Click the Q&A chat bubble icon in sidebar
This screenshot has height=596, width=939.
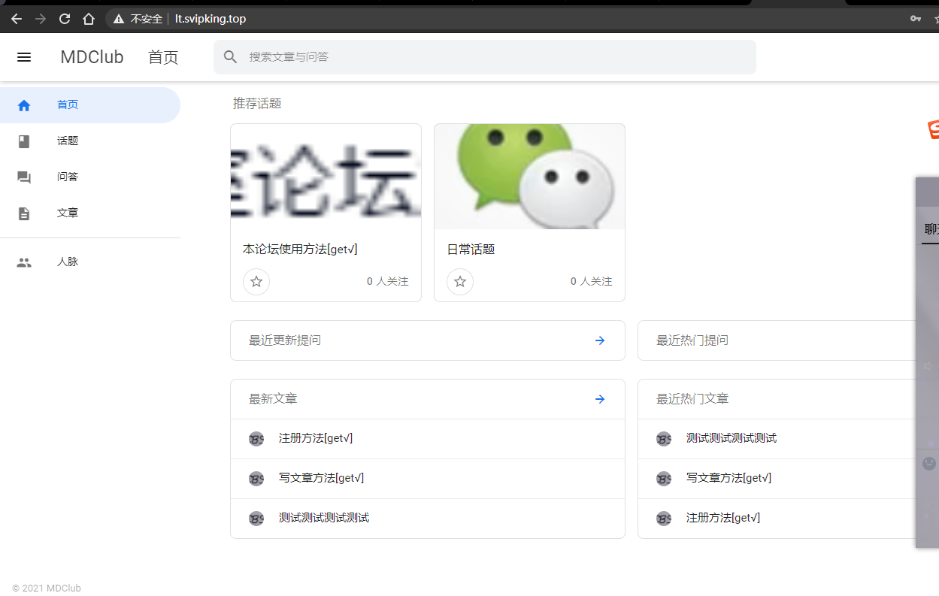(24, 177)
